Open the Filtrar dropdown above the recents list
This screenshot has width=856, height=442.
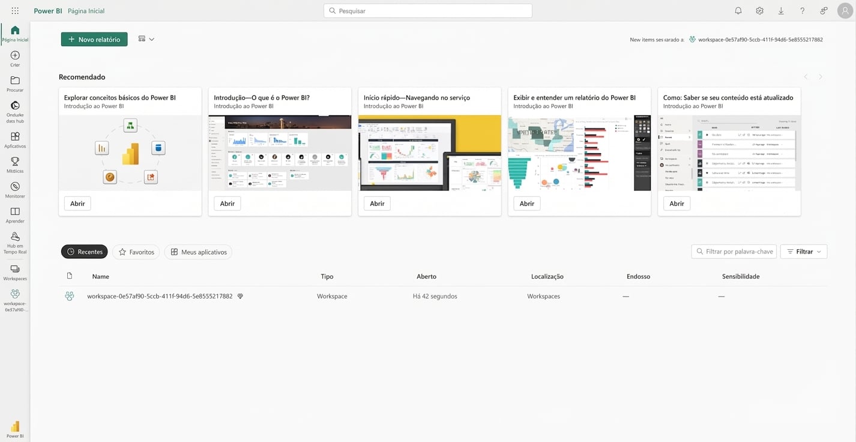tap(803, 251)
